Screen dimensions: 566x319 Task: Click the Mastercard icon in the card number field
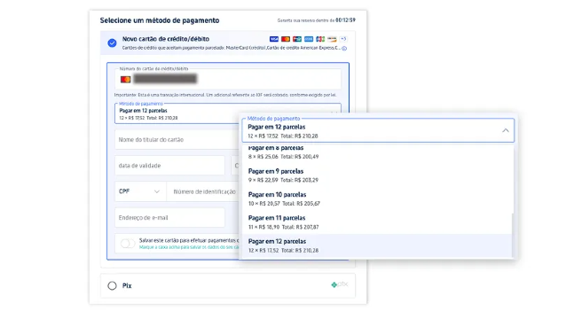[125, 79]
